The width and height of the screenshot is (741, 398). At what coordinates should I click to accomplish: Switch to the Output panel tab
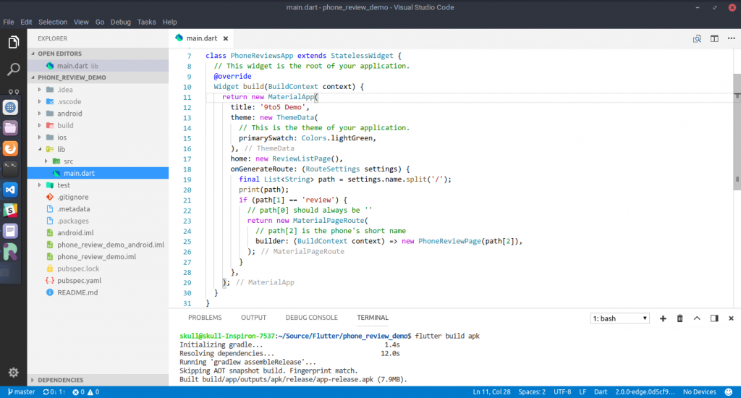(253, 318)
